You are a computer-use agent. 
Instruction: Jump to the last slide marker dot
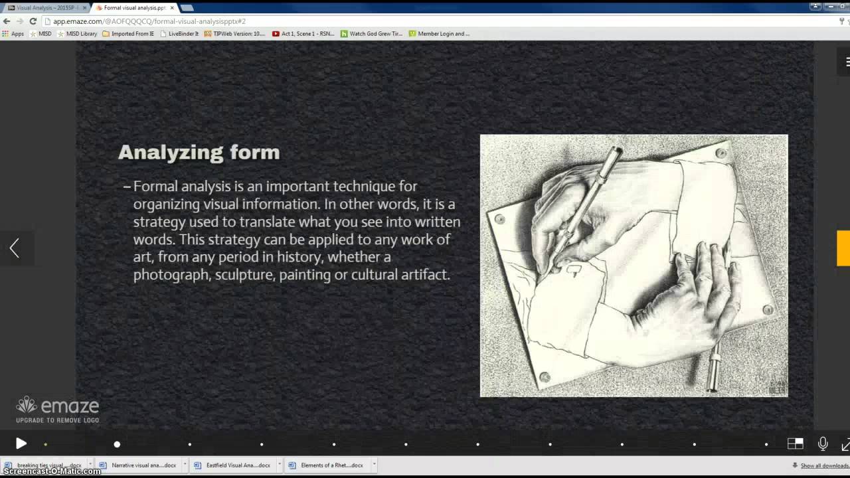point(766,444)
